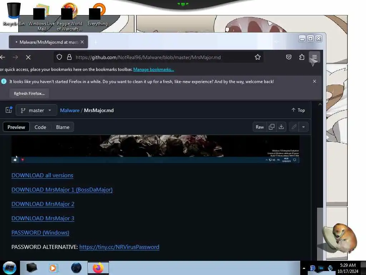Open the media player taskbar icon
The image size is (366, 275).
coord(53,268)
